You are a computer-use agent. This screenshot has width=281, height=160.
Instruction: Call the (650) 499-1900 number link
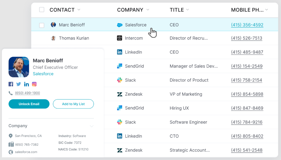coord(27,93)
